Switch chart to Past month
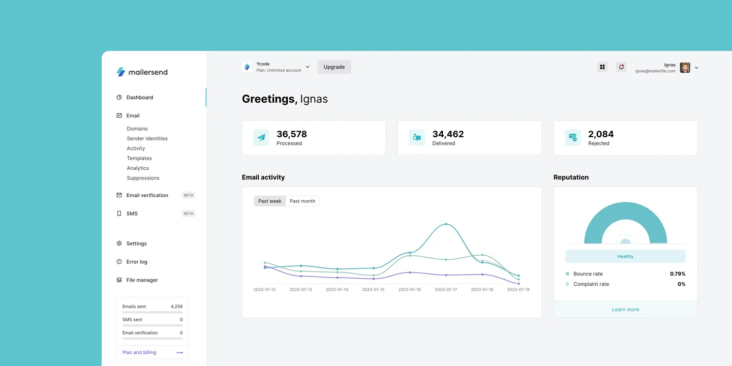The image size is (732, 366). tap(302, 201)
